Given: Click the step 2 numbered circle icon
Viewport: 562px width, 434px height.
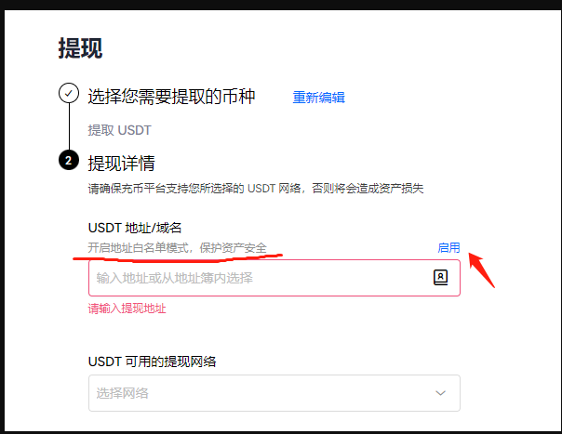Looking at the screenshot, I should (x=69, y=160).
